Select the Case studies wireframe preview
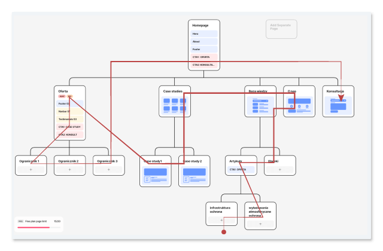383x251 pixels. 175,105
